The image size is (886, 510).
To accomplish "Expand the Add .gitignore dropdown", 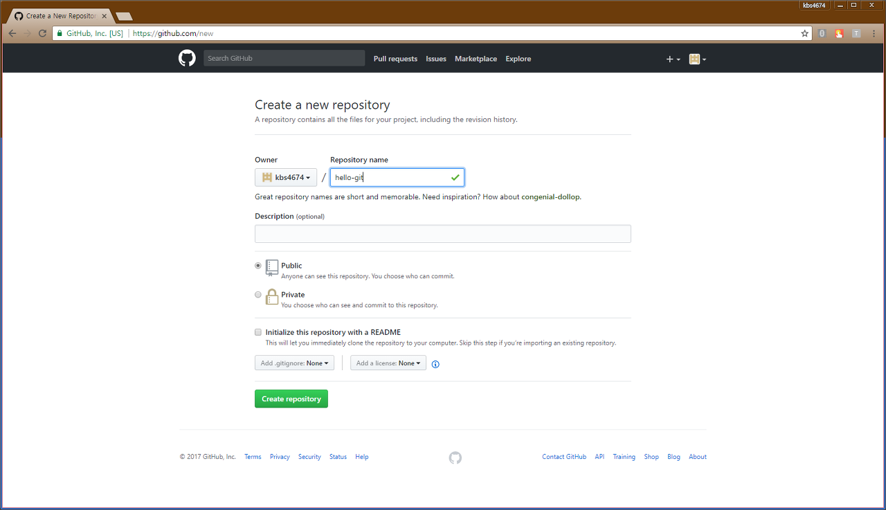I will tap(295, 363).
